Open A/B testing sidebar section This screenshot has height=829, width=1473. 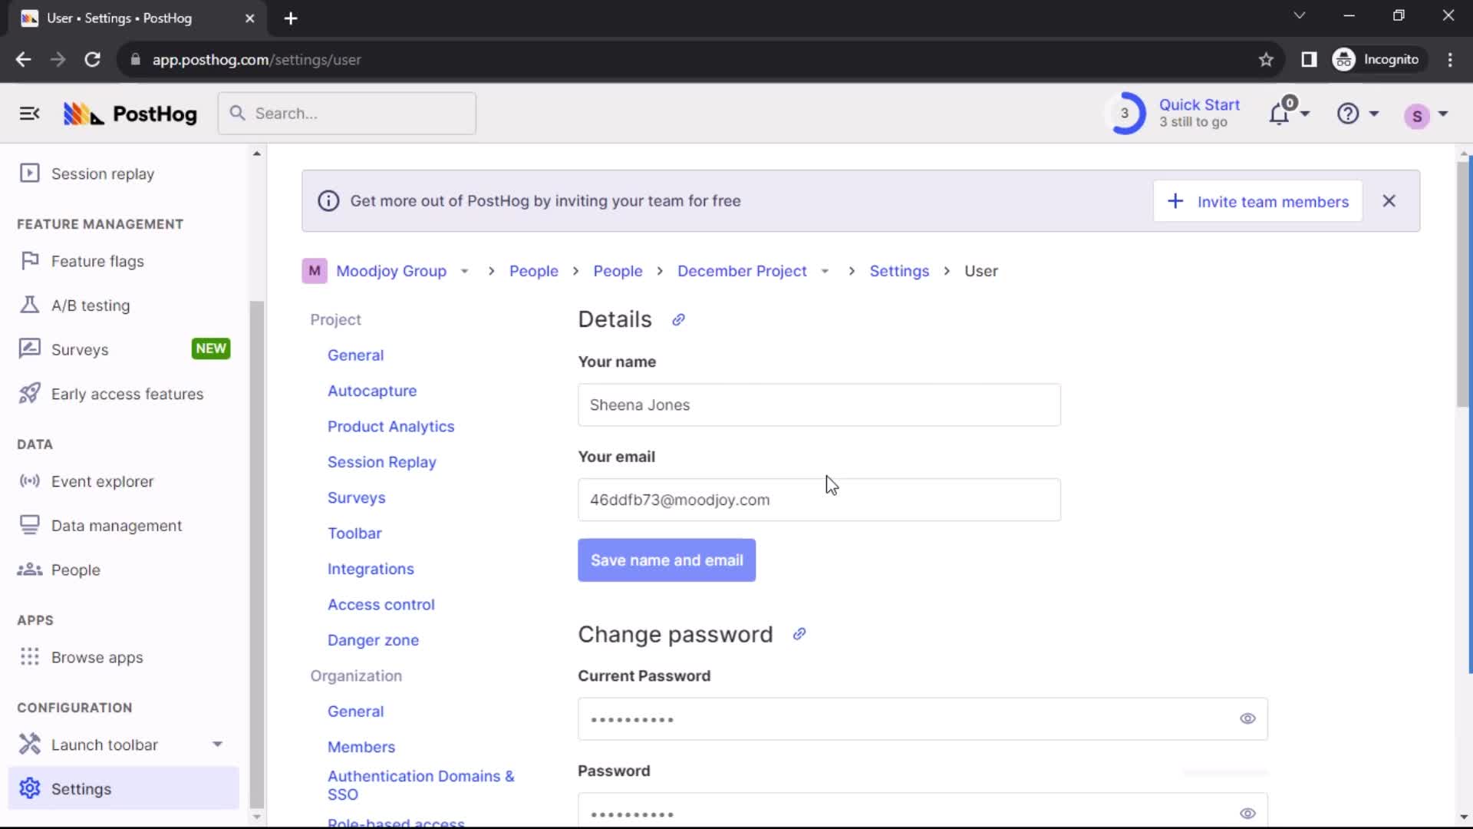[91, 306]
